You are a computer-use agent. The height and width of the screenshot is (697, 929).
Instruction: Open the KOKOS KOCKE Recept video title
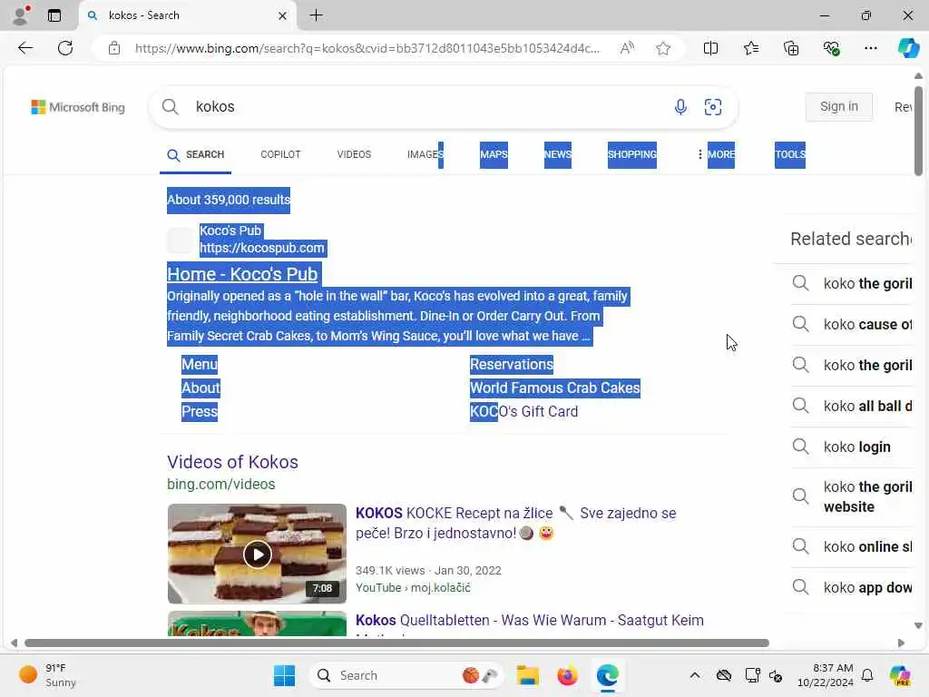(515, 523)
